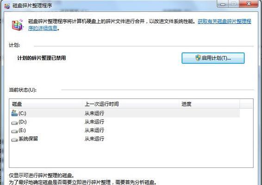Close the Disk Defragmenter window
The width and height of the screenshot is (262, 185).
click(x=249, y=4)
